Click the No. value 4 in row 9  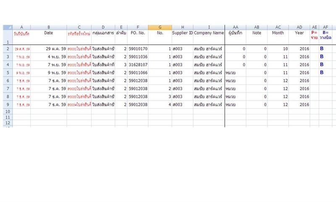coord(160,104)
